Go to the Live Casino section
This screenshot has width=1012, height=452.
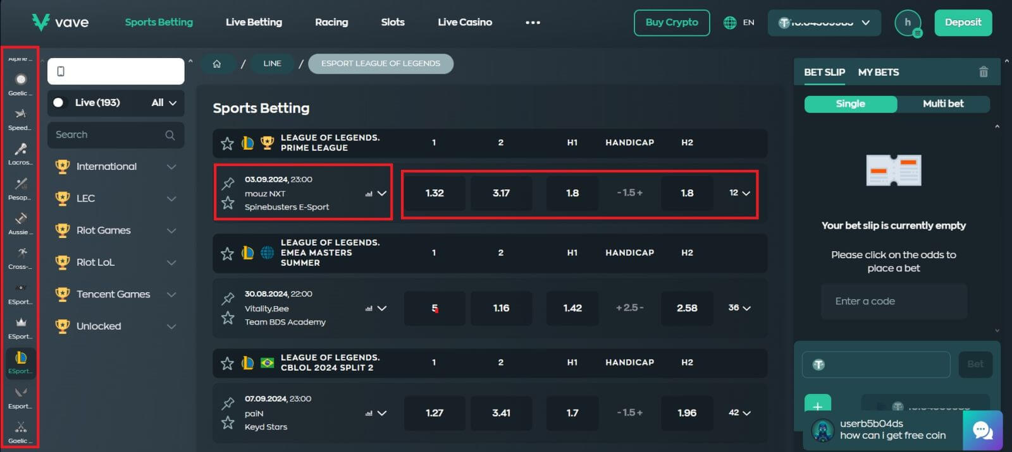tap(465, 22)
